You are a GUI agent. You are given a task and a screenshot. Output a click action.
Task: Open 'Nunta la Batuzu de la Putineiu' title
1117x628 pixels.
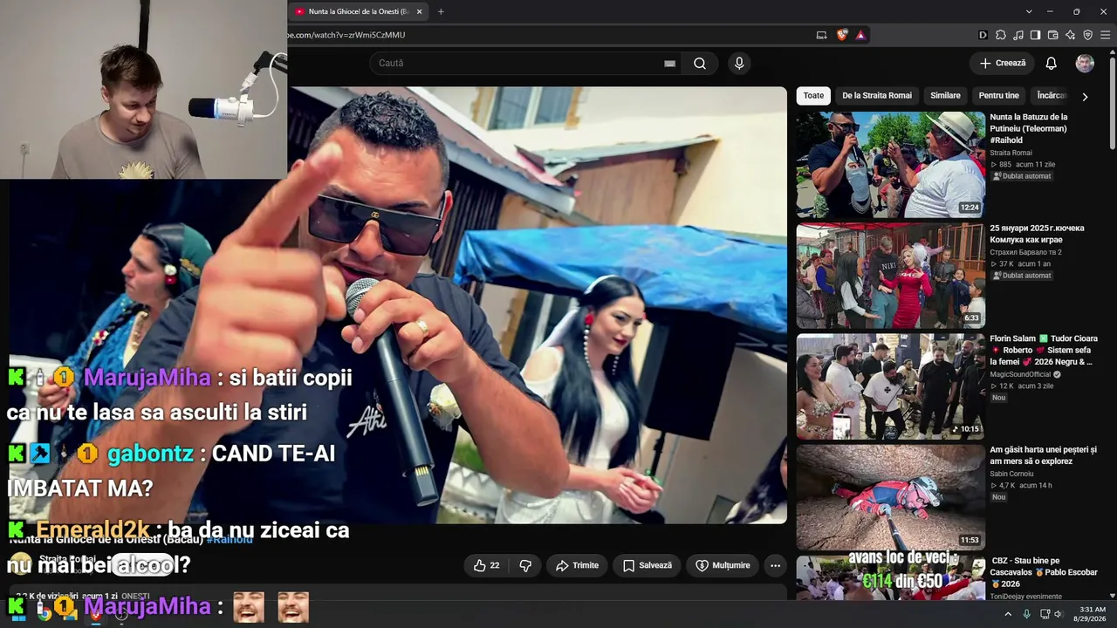point(1029,128)
